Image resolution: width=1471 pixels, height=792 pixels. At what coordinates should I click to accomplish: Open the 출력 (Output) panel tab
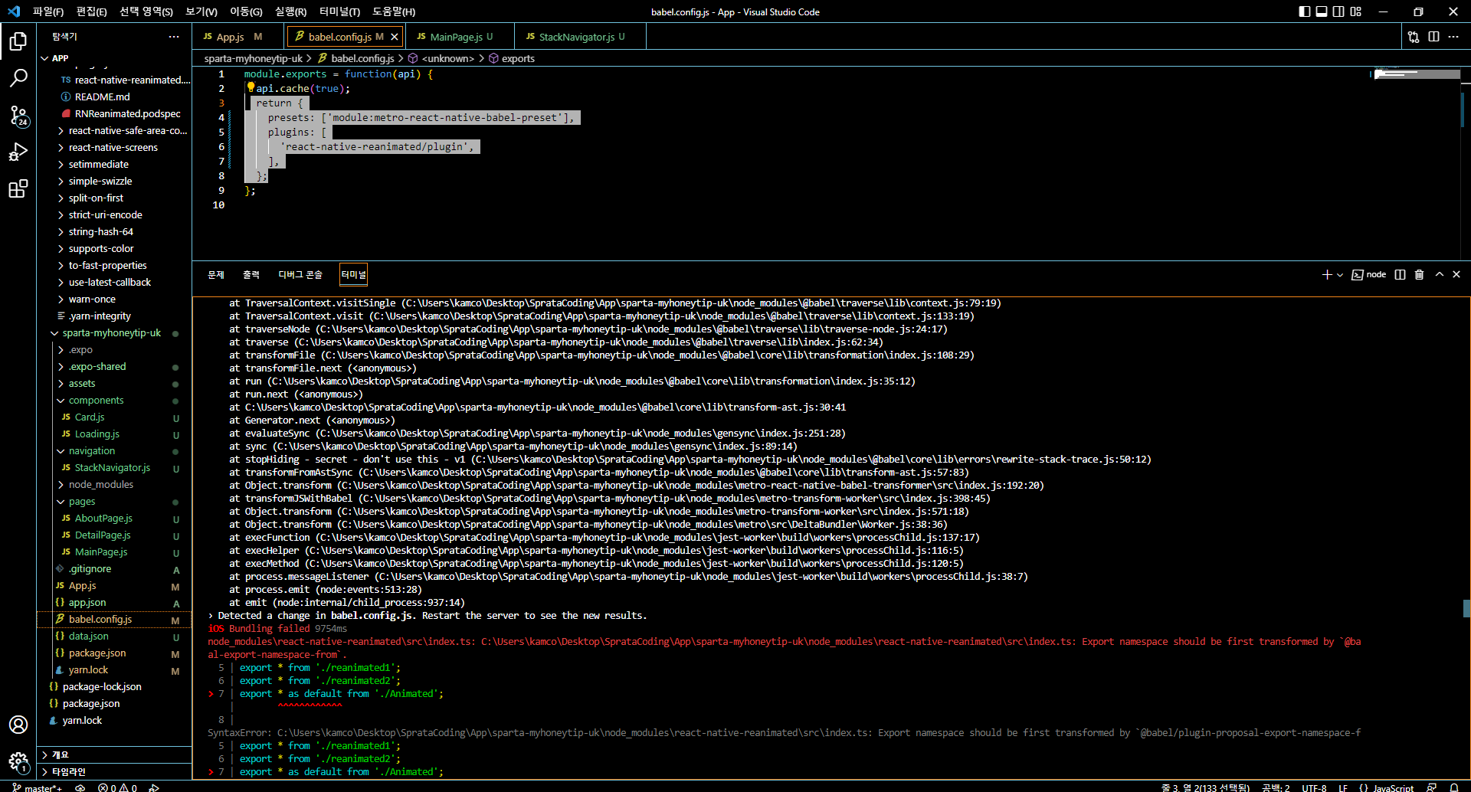pyautogui.click(x=251, y=275)
